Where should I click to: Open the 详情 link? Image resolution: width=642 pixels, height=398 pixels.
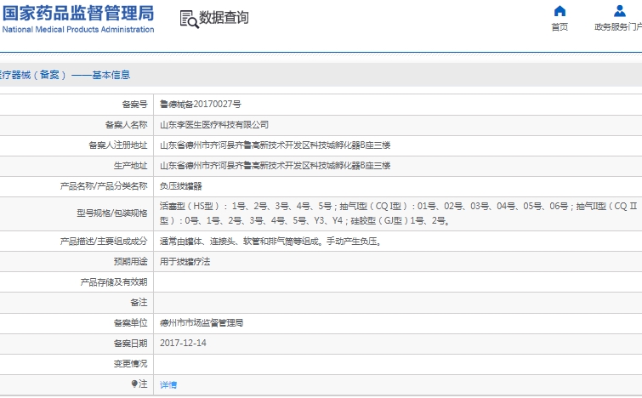coord(168,385)
